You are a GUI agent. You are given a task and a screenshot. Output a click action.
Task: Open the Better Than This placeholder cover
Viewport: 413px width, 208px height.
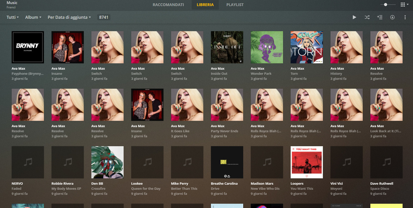[x=187, y=162]
